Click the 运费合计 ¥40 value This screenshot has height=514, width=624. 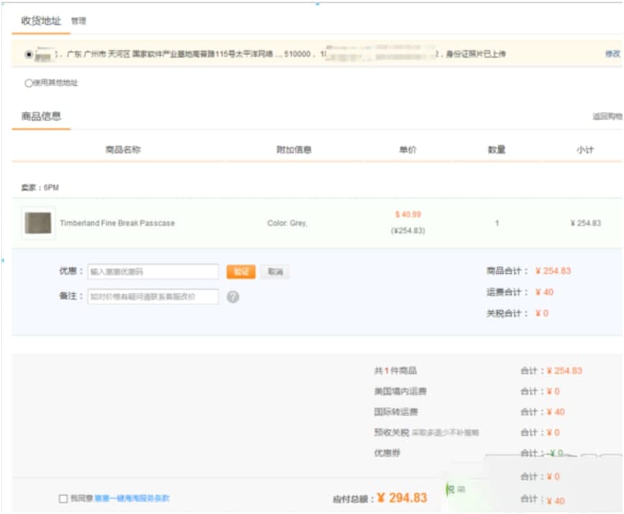pyautogui.click(x=544, y=292)
